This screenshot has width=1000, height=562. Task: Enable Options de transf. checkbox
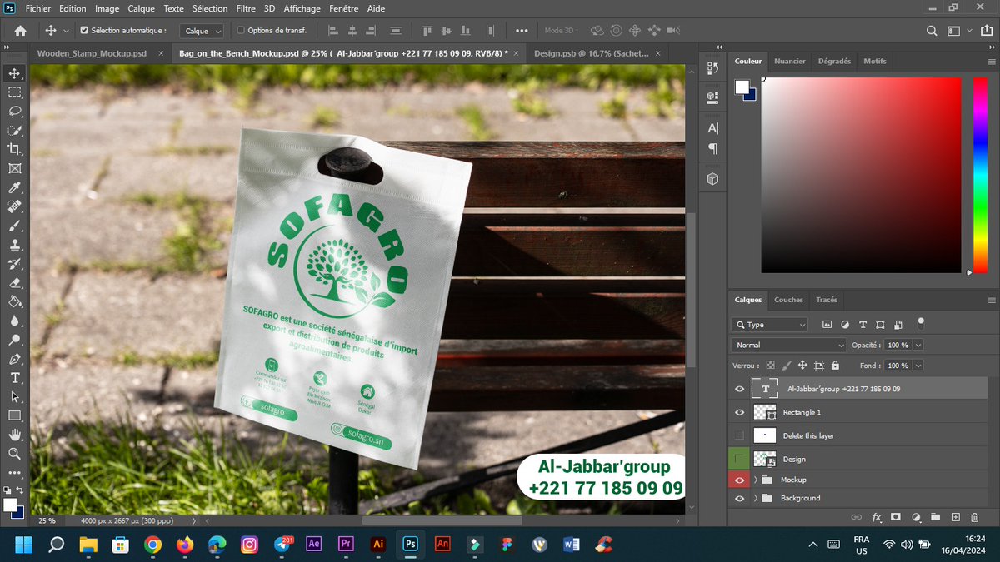242,31
